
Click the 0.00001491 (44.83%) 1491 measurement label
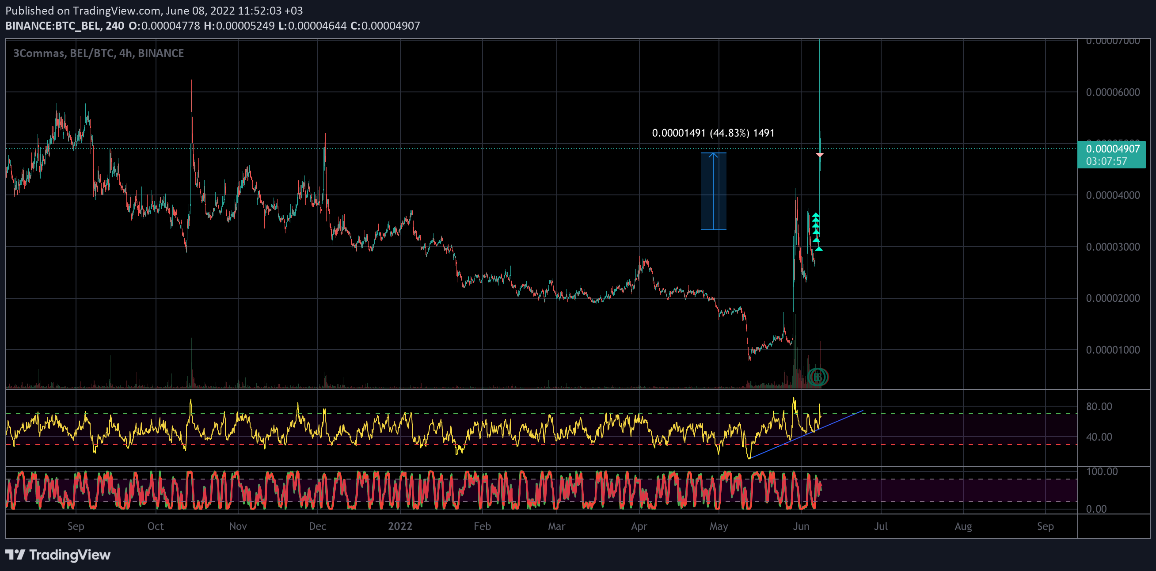713,133
